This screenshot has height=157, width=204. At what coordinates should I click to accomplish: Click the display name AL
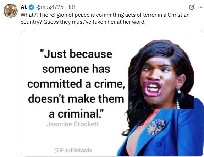24,7
